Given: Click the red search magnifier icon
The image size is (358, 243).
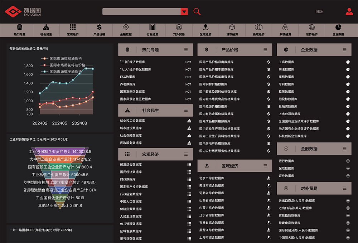Looking at the screenshot, I should coord(197,11).
